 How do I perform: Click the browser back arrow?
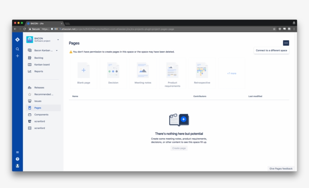point(15,29)
